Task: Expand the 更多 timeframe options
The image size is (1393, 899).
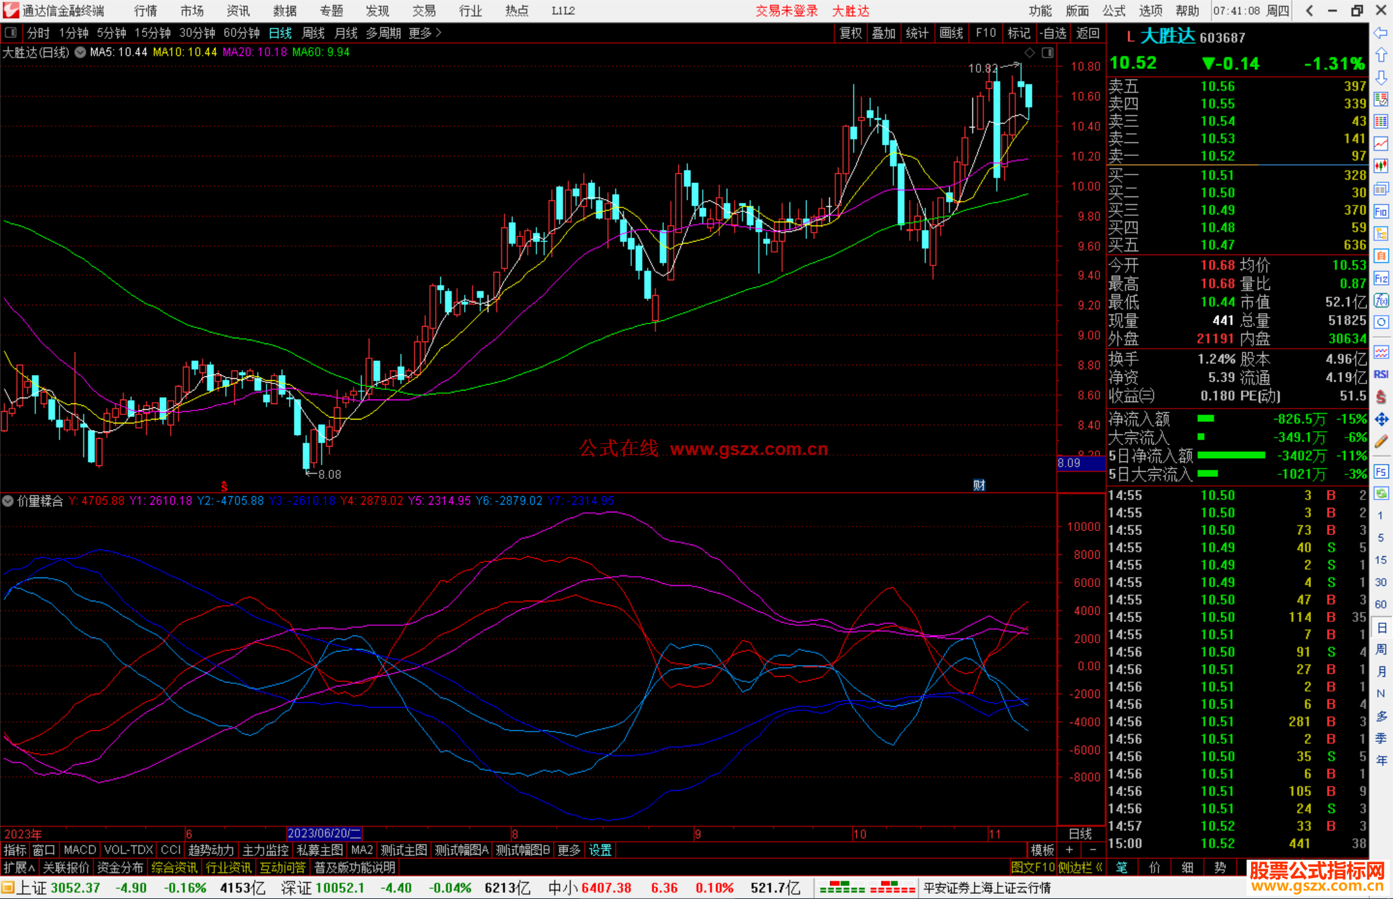Action: coord(425,33)
